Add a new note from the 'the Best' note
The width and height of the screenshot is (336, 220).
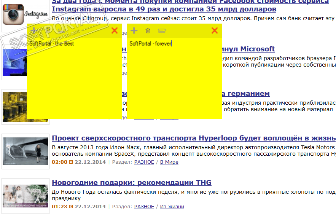point(34,31)
